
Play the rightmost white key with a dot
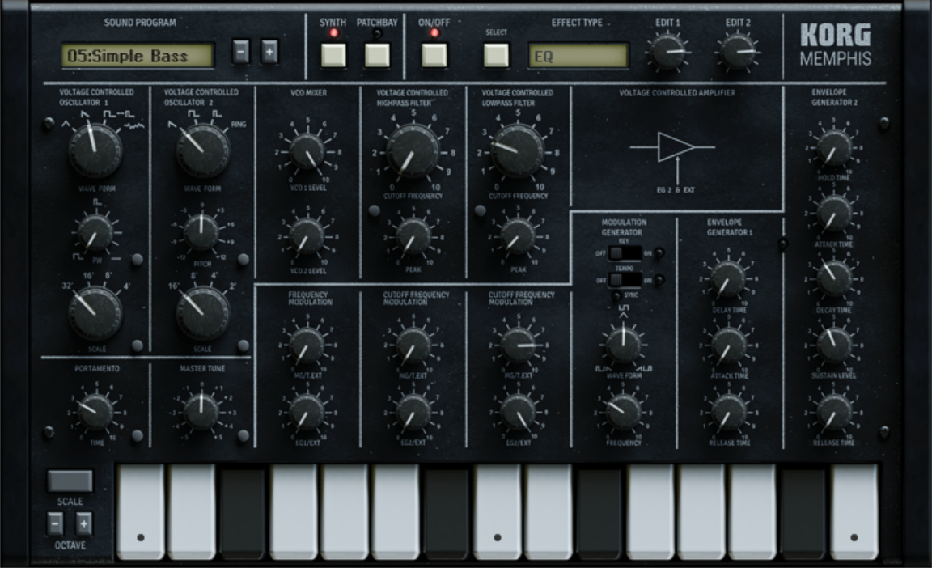[x=854, y=511]
